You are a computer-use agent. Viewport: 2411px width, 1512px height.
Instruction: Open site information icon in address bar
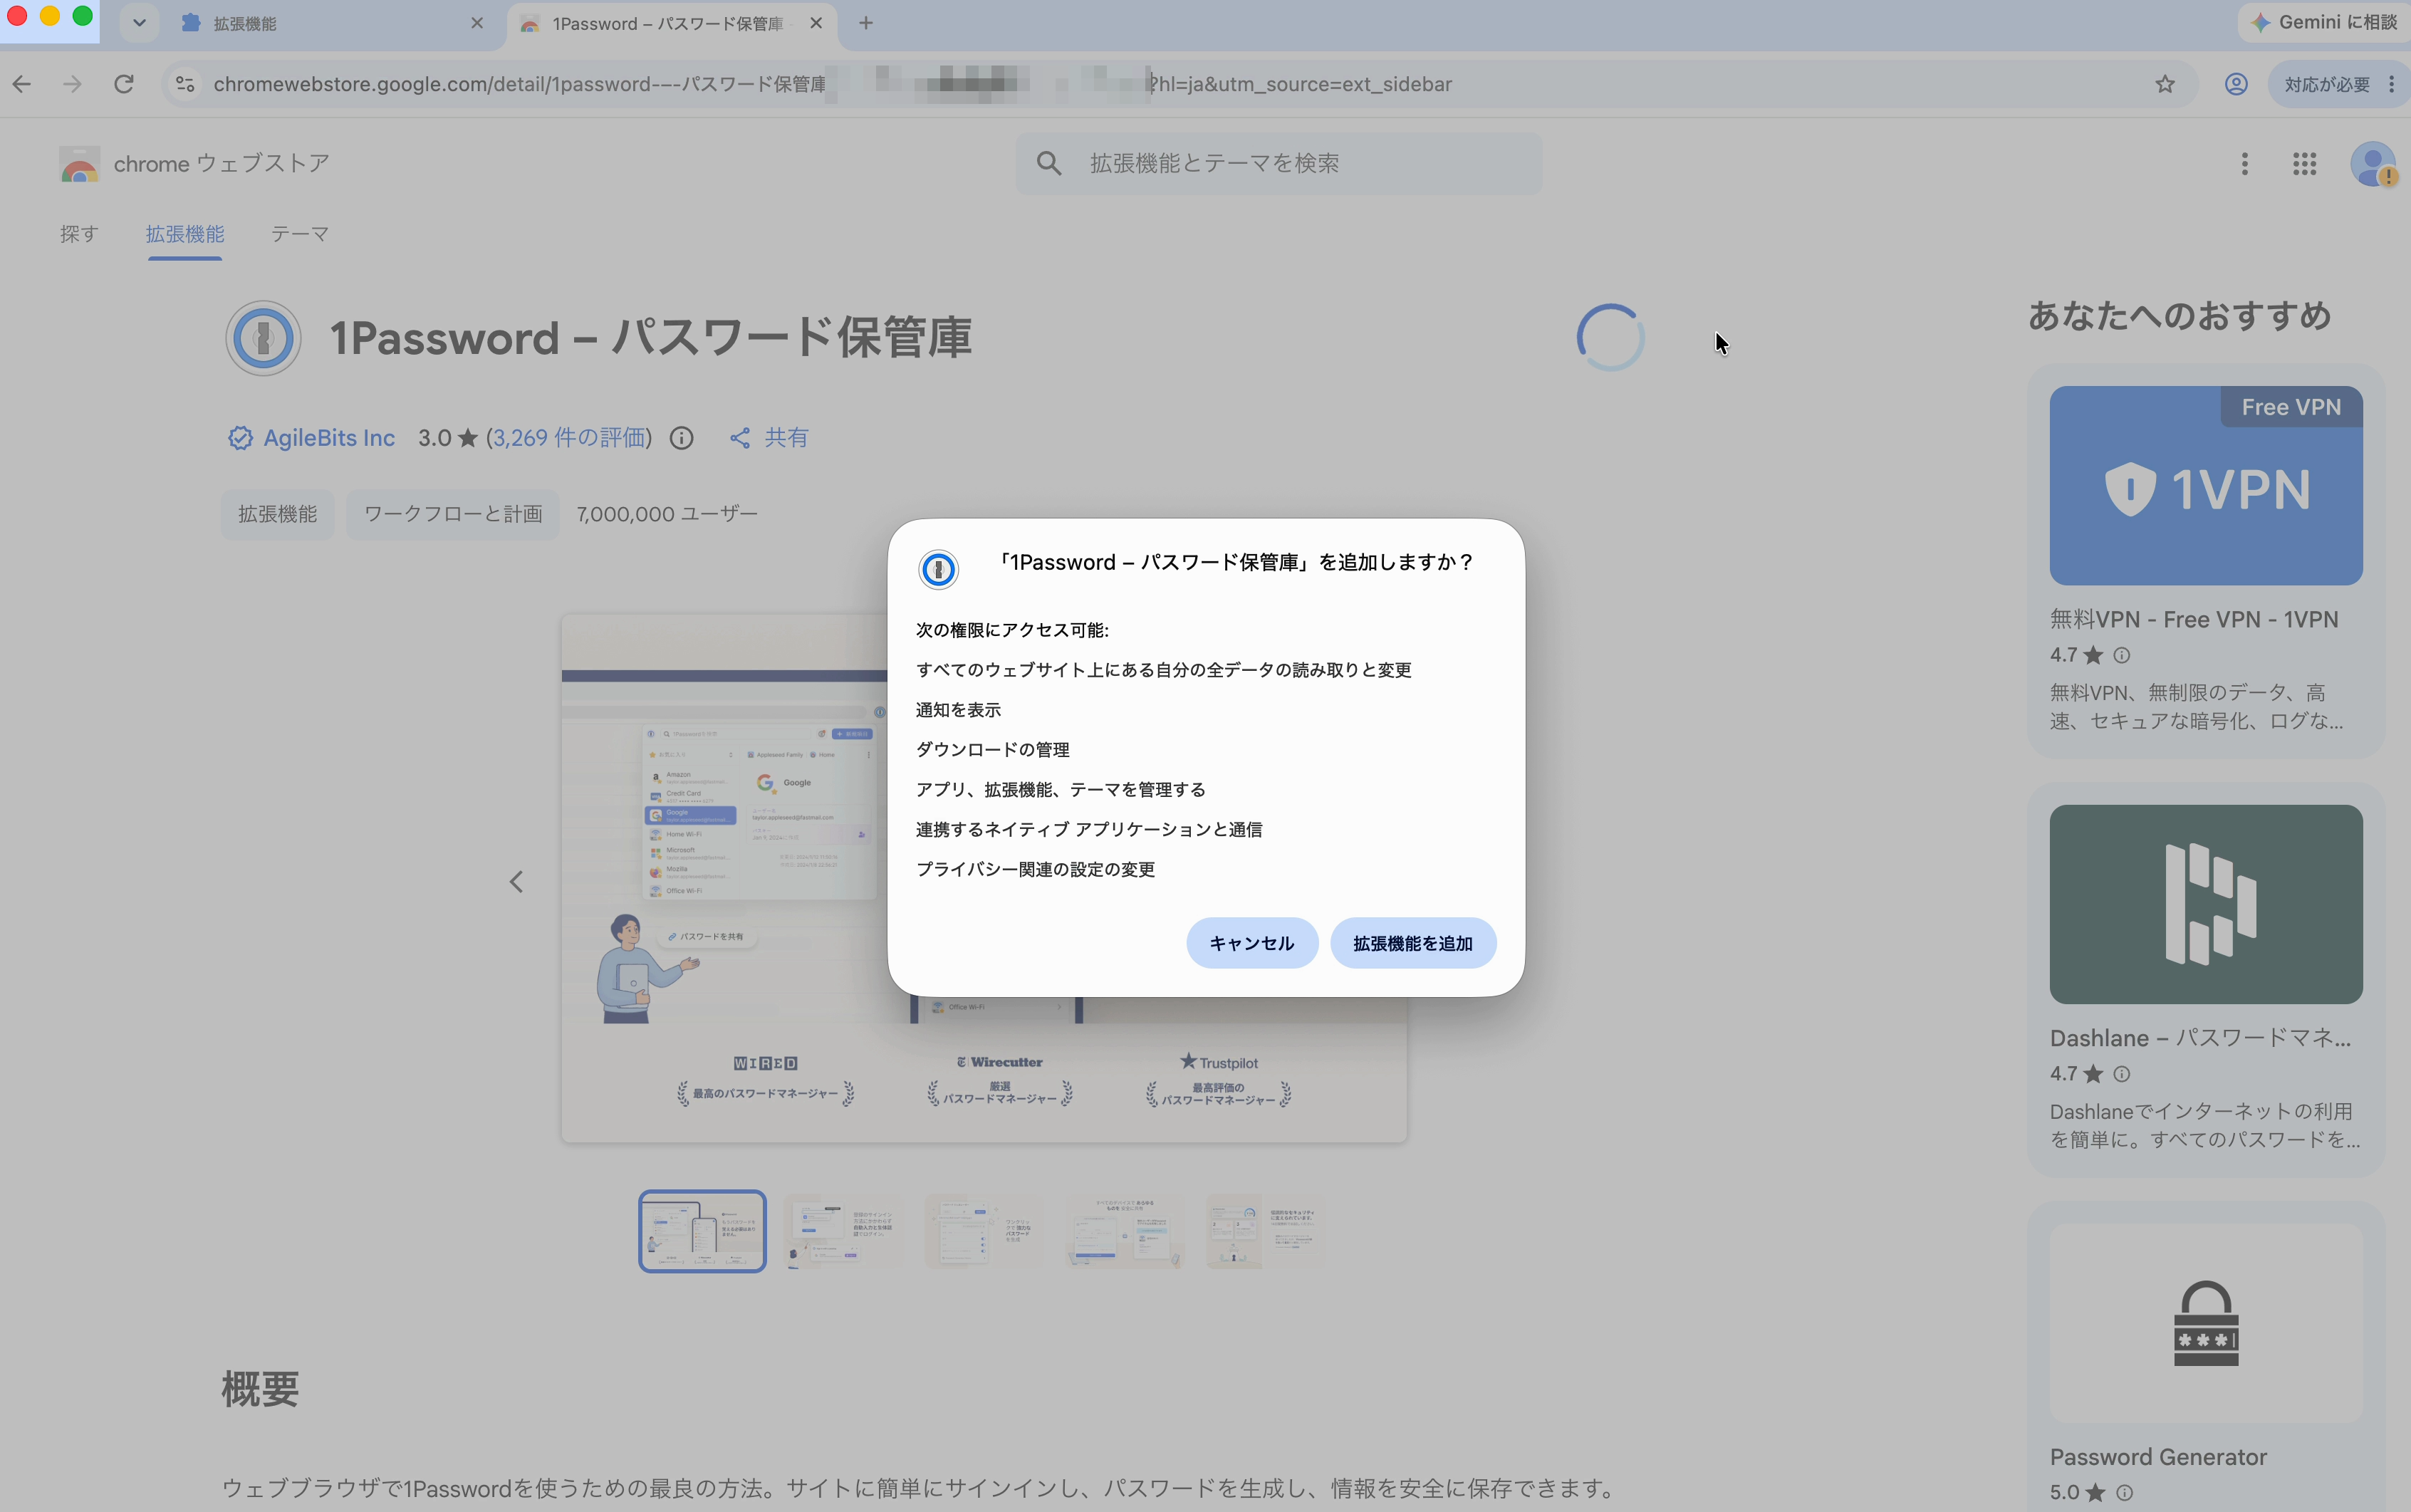point(185,84)
